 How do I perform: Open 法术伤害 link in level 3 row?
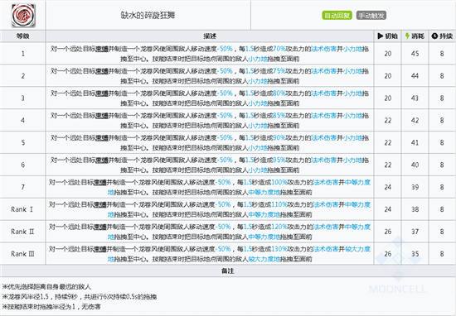tap(324, 93)
